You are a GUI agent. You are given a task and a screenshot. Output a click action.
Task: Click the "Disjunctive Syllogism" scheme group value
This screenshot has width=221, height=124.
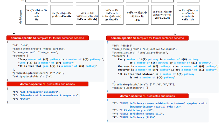pos(160,49)
